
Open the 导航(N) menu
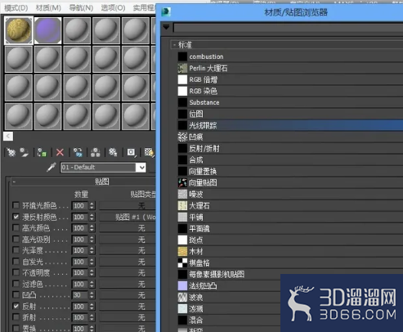click(81, 8)
